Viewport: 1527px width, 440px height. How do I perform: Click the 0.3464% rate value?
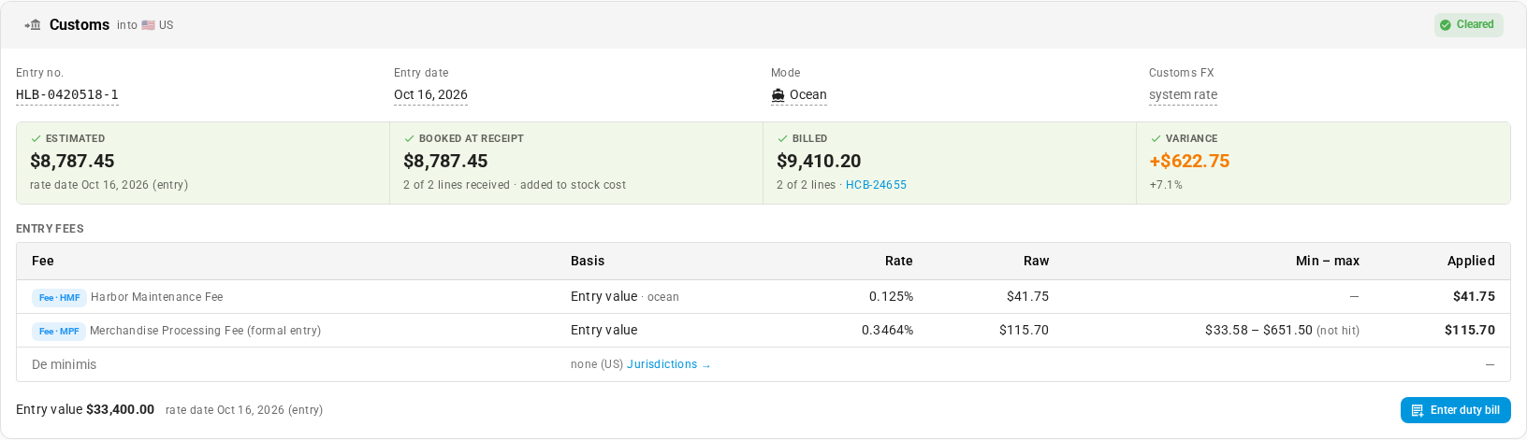pos(887,330)
